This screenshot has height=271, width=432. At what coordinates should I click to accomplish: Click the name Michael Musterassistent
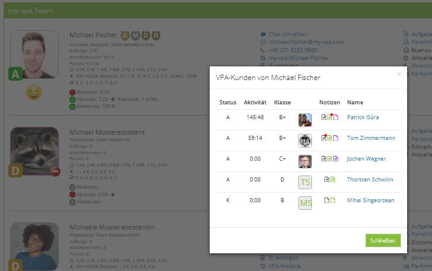pyautogui.click(x=107, y=132)
